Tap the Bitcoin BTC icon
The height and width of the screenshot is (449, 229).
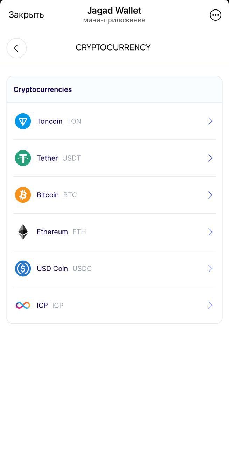22,195
